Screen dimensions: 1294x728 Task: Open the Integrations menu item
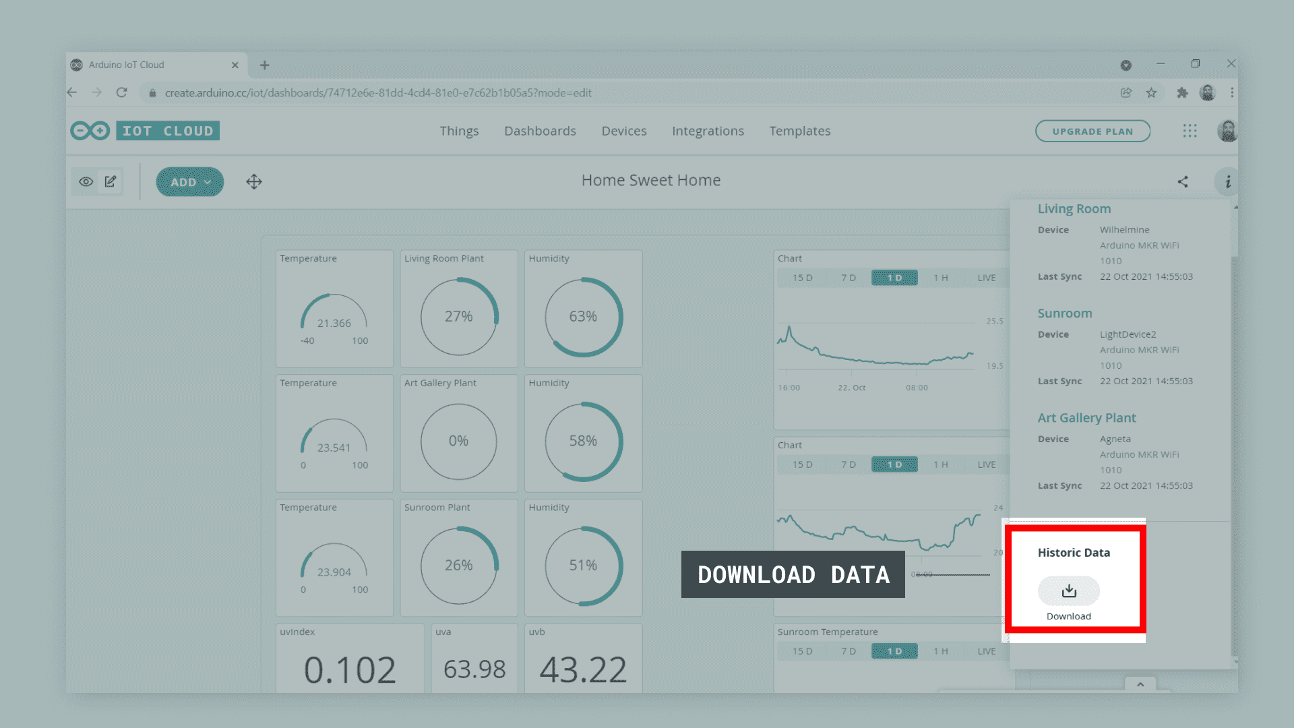(708, 131)
